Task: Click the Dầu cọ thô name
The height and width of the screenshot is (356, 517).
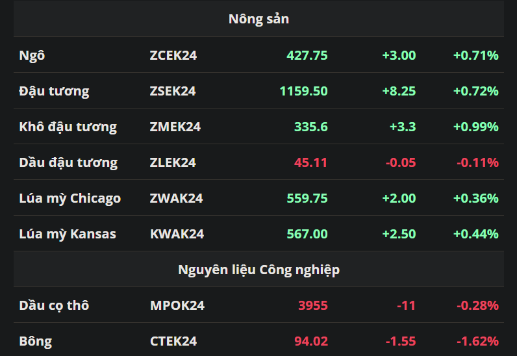Action: pos(54,305)
